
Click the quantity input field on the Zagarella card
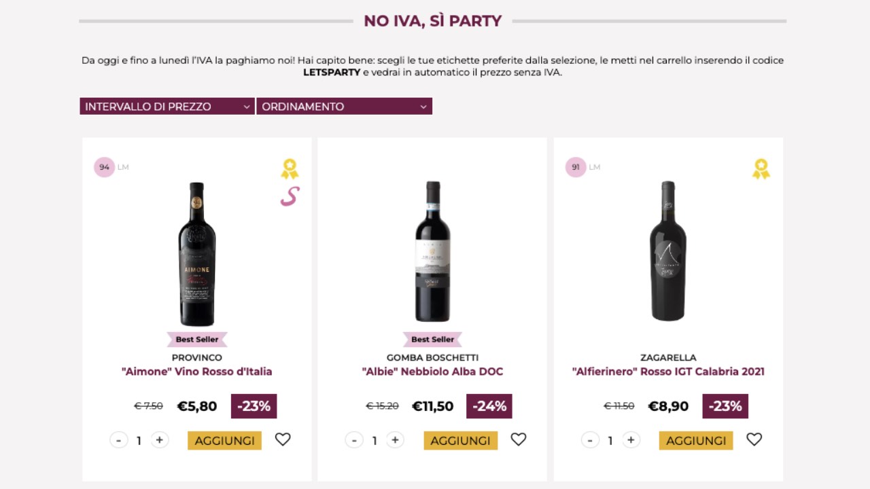[610, 440]
